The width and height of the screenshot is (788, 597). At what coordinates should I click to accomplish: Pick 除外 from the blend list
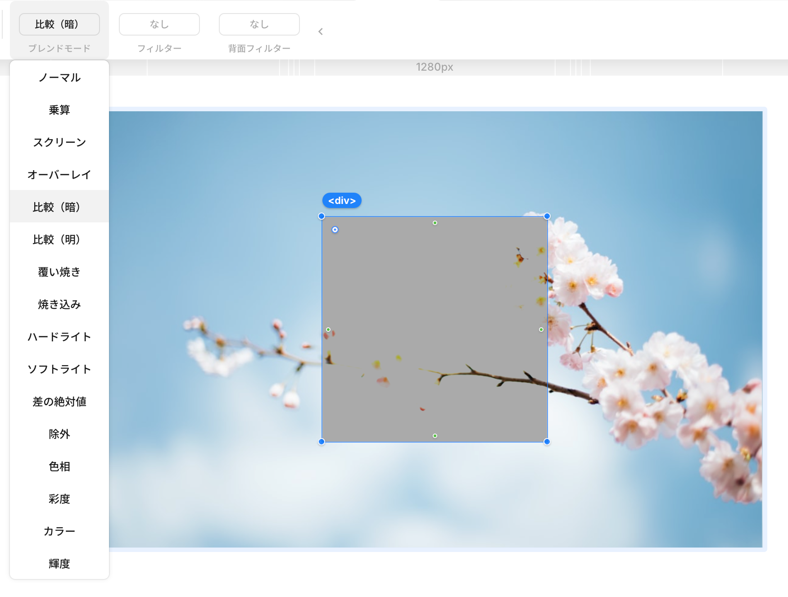pyautogui.click(x=59, y=434)
